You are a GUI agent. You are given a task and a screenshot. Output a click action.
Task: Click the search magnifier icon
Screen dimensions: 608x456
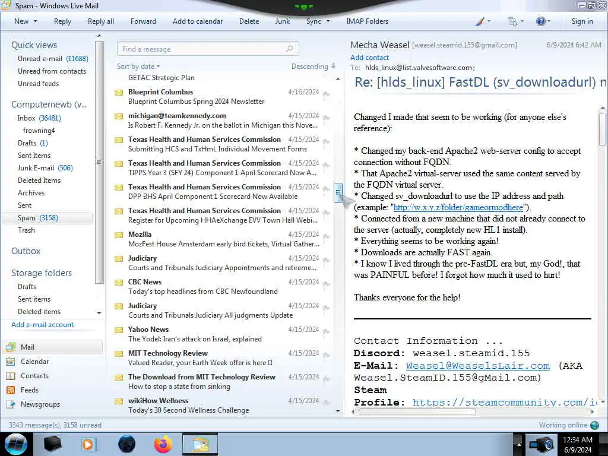290,49
